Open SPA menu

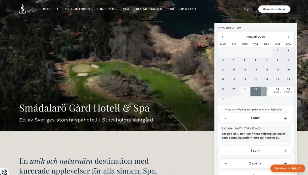click(126, 9)
